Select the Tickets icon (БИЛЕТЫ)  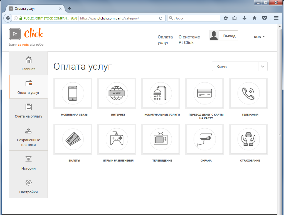[x=73, y=139]
